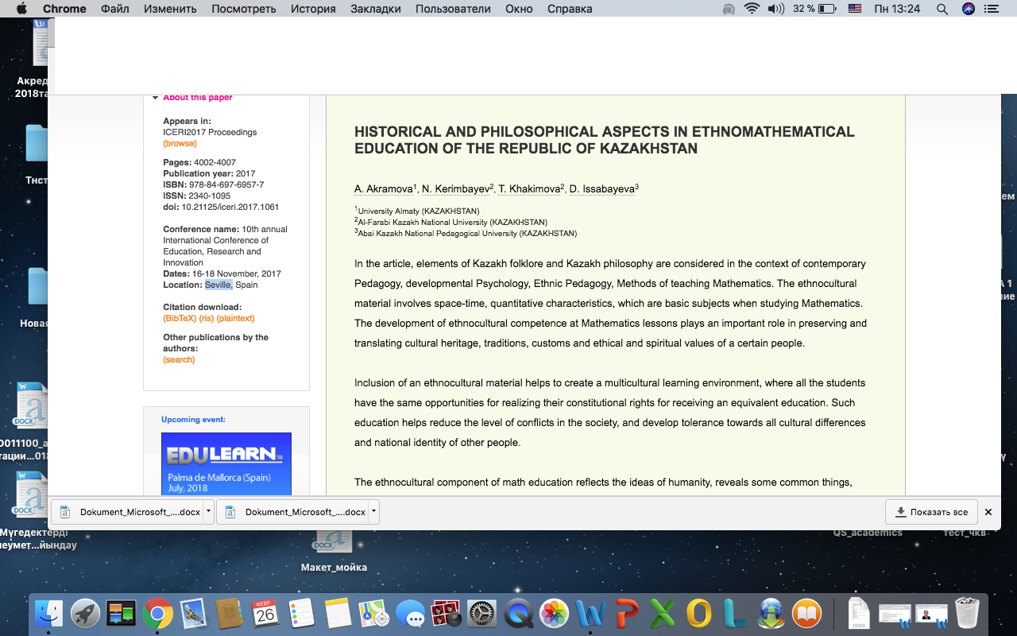Click the Показать все downloads button
Screen dimensions: 1017x636
931,512
